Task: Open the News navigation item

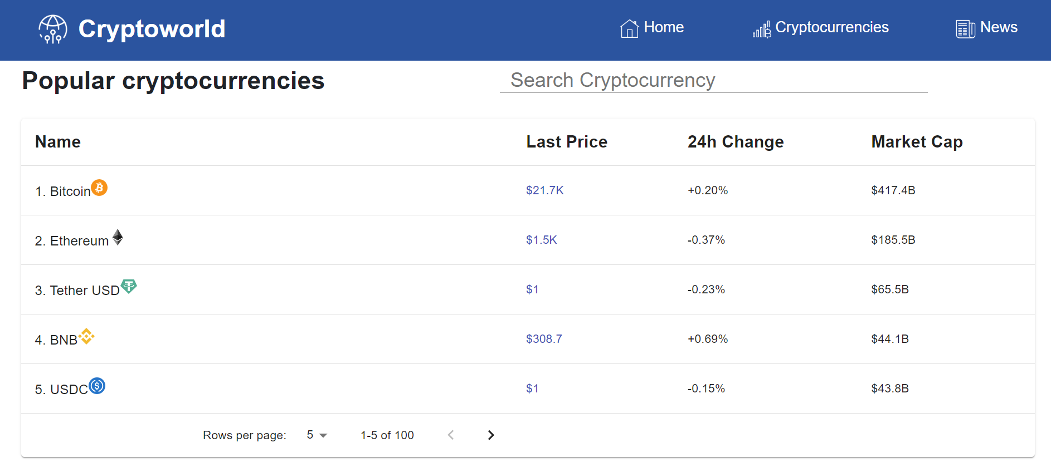Action: (998, 27)
